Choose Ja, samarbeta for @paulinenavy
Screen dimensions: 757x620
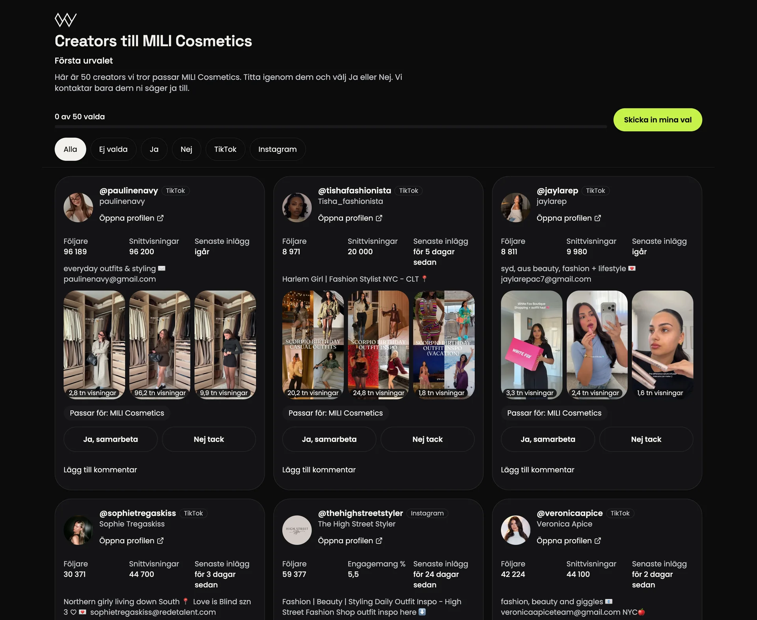pyautogui.click(x=110, y=439)
